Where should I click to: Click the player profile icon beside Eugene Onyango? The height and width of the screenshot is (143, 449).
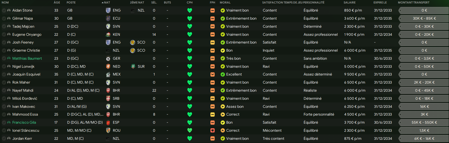[9, 35]
